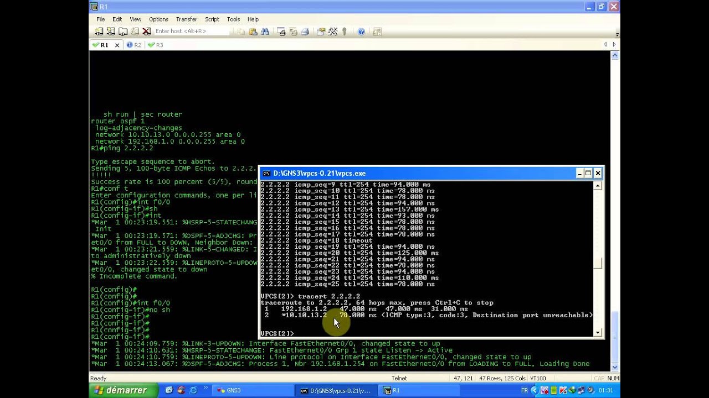Open the Keymap Editor icon
This screenshot has height=398, width=709.
click(333, 32)
